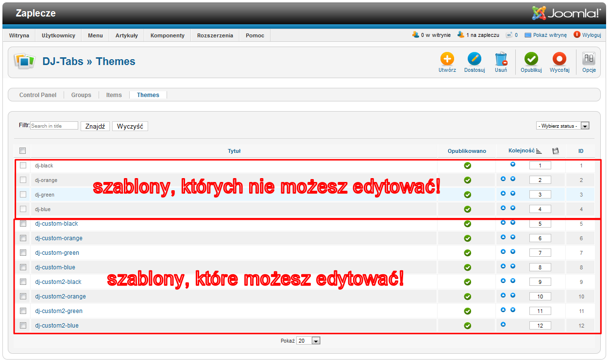Check the dj-custom-black checkbox
Image resolution: width=610 pixels, height=363 pixels.
pyautogui.click(x=23, y=224)
